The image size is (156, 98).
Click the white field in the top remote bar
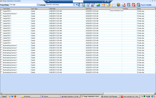78,1
